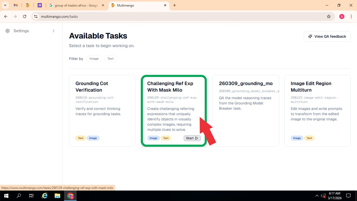
Task: Open the 260309_grounding_mo task card
Action: (x=246, y=111)
